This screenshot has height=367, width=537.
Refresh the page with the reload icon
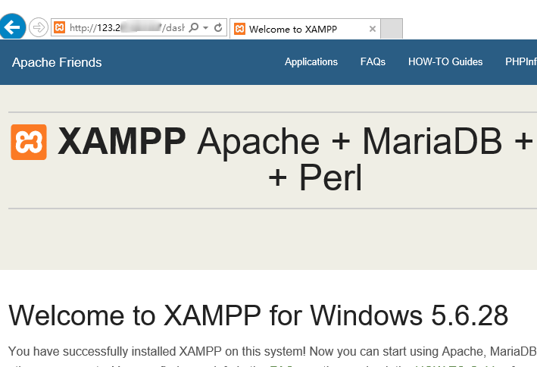click(x=218, y=27)
